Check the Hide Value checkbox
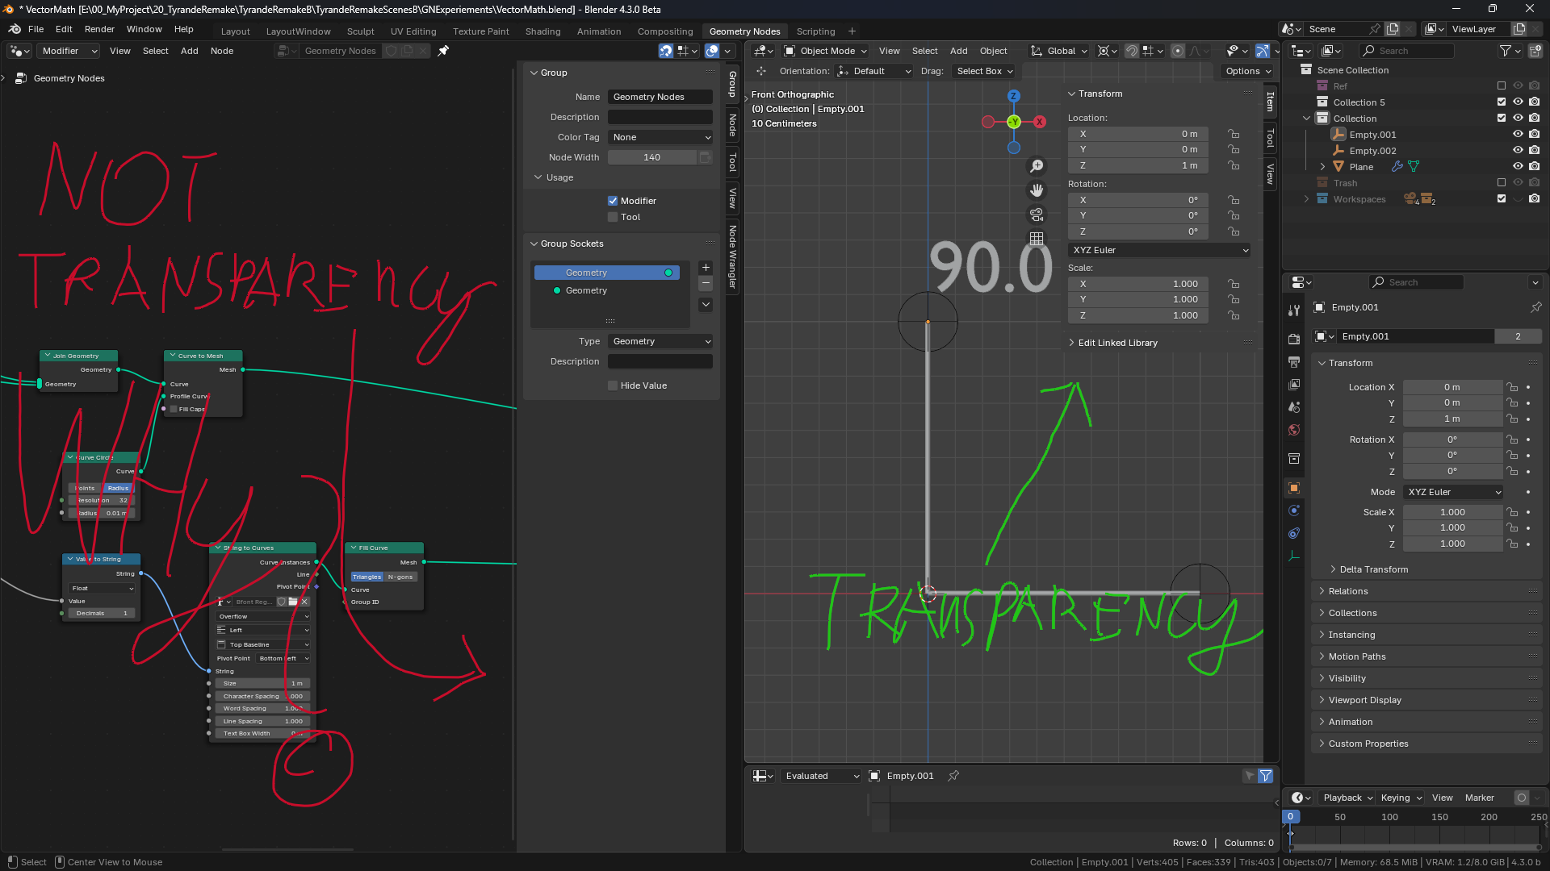 (613, 385)
